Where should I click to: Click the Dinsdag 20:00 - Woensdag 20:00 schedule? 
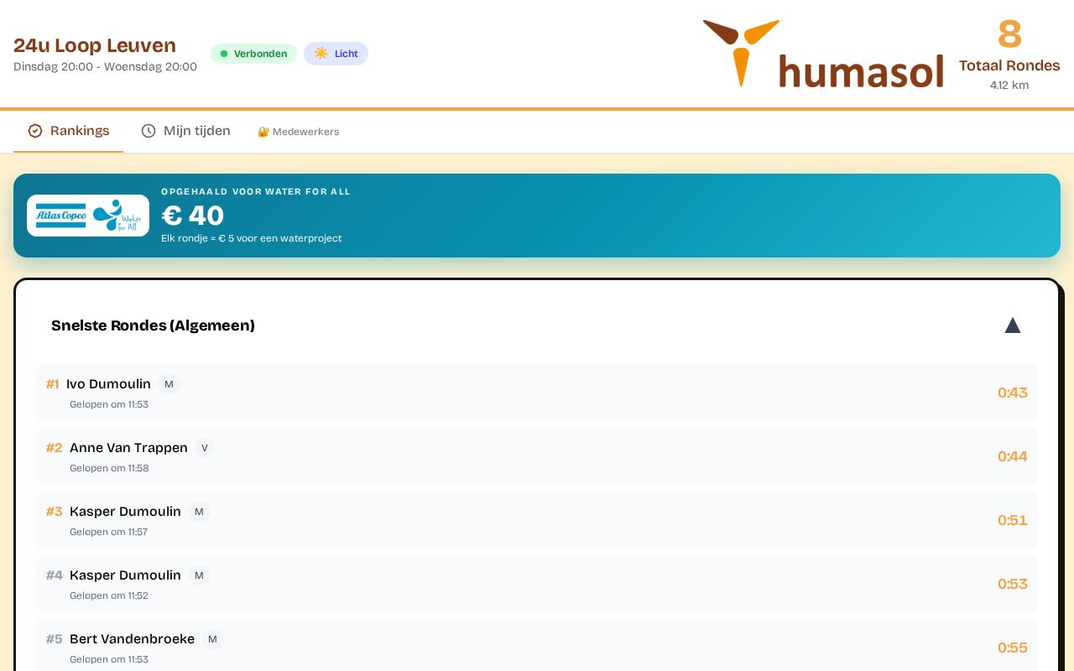pos(105,67)
